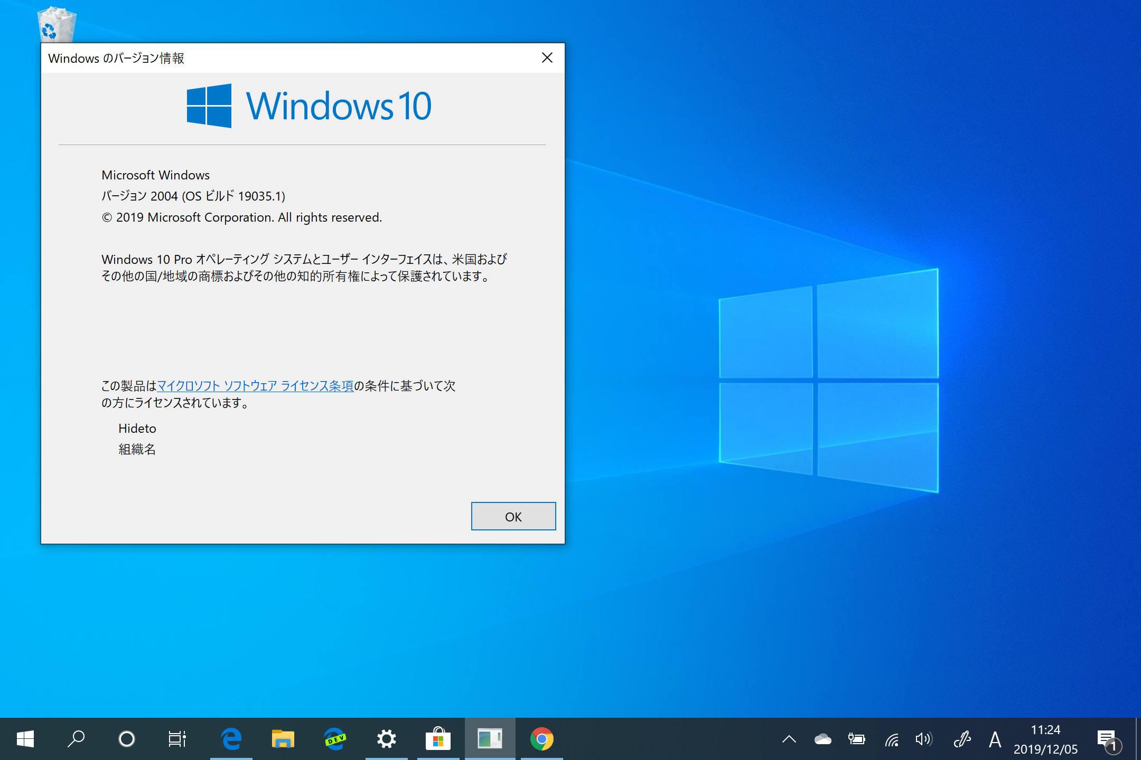Viewport: 1141px width, 760px height.
Task: Launch Google Chrome from the taskbar
Action: click(x=541, y=739)
